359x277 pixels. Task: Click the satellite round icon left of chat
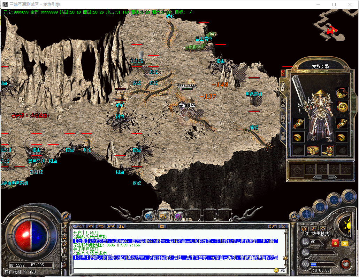66,216
